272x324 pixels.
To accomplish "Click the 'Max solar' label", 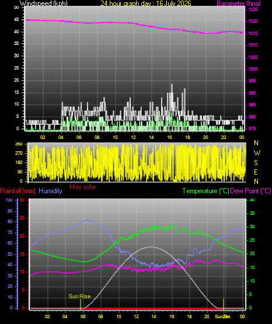I will (83, 187).
